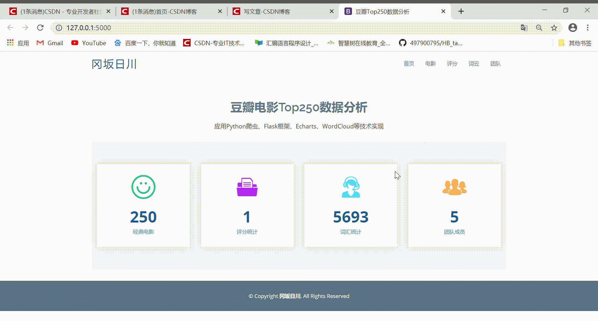Open the 百度一下 bookmark
Screen dimensions: 598x321
tap(145, 43)
